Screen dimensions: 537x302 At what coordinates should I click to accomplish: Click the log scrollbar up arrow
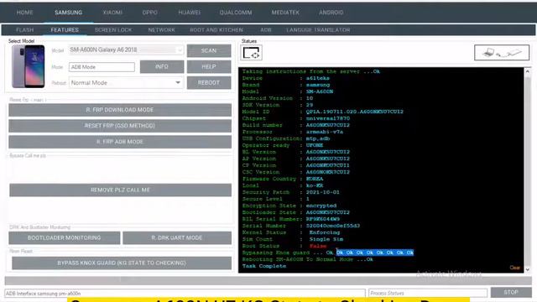(x=528, y=71)
